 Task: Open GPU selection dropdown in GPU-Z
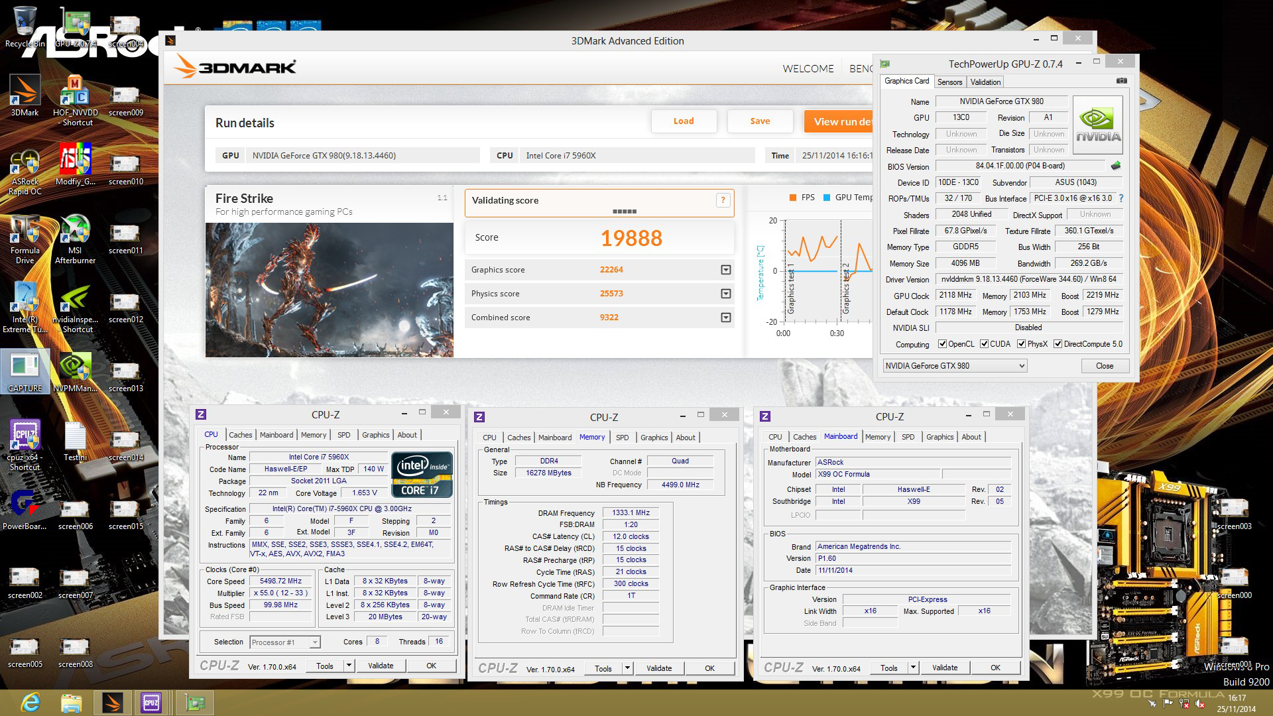(x=955, y=366)
